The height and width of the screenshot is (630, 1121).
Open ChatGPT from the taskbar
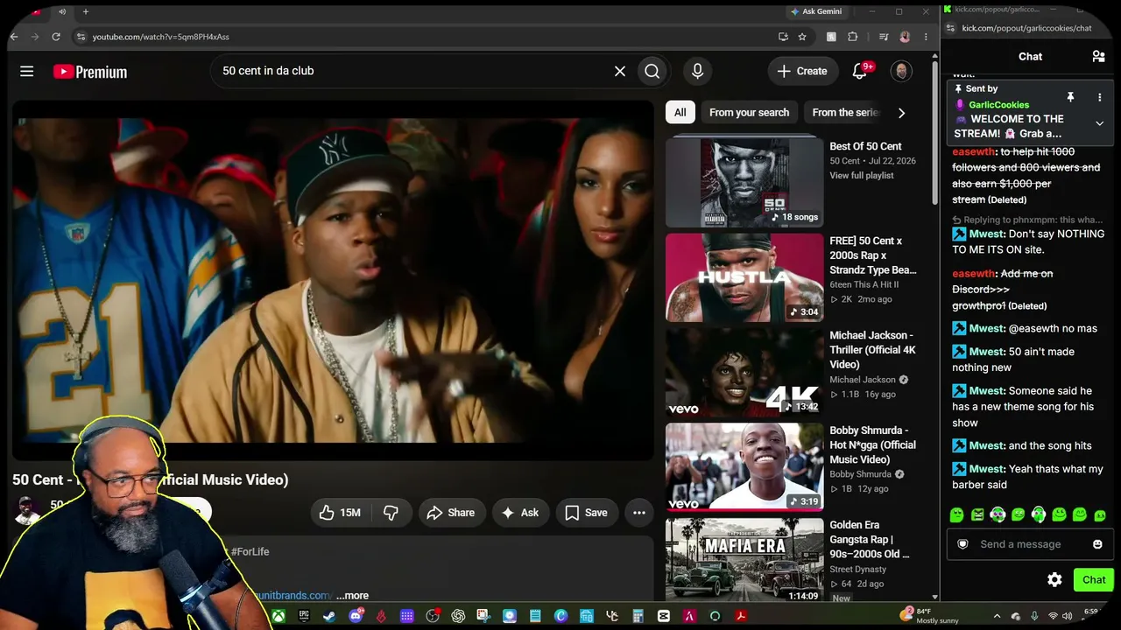pyautogui.click(x=458, y=616)
